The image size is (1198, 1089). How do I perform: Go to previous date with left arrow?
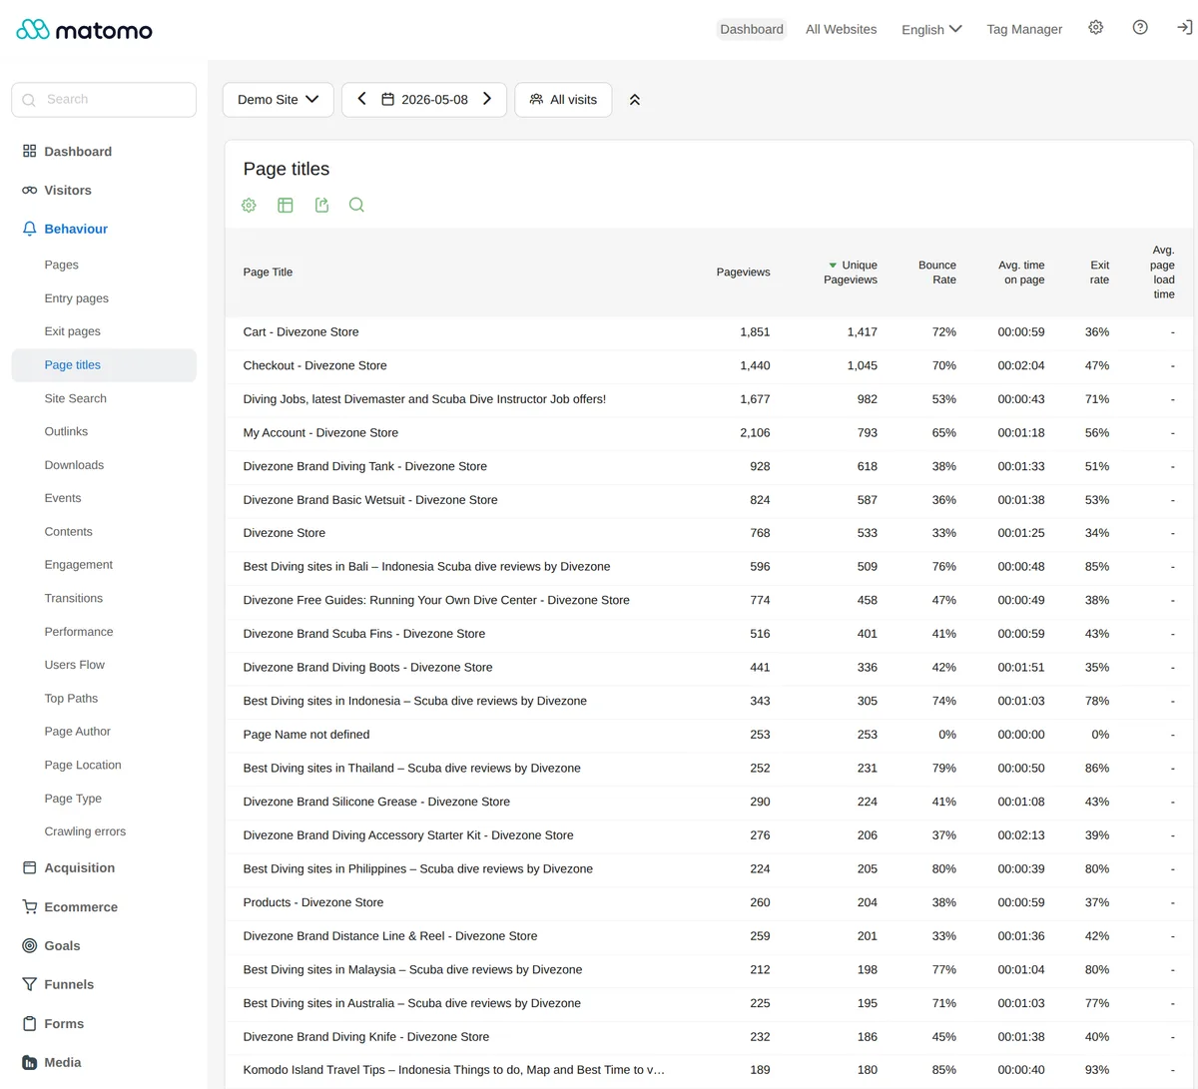(361, 99)
